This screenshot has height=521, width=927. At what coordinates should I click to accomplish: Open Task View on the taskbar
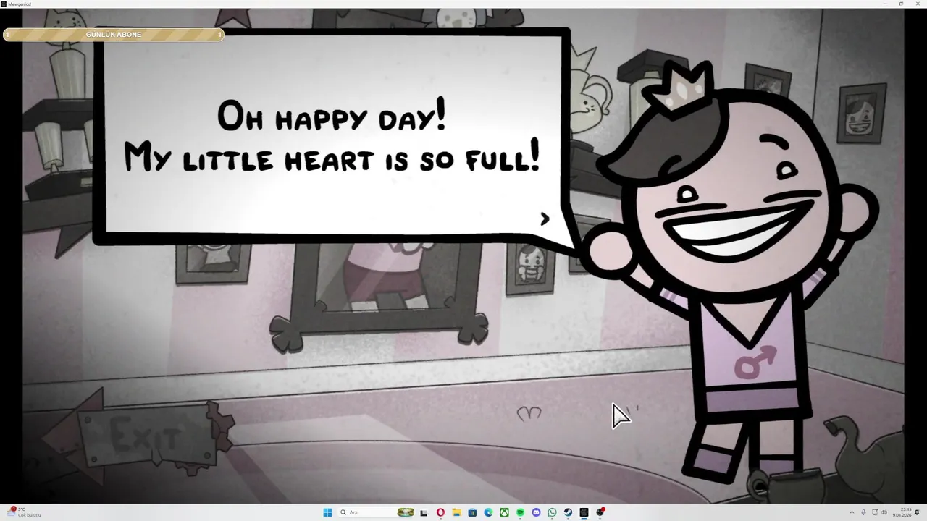(424, 513)
